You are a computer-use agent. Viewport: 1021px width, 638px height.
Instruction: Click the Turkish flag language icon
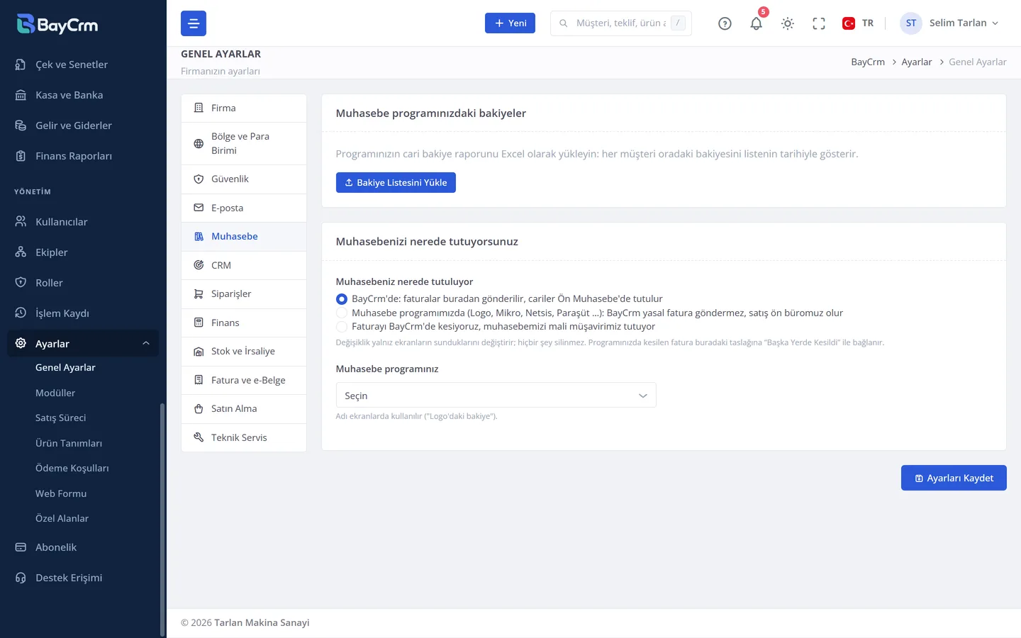pos(849,23)
